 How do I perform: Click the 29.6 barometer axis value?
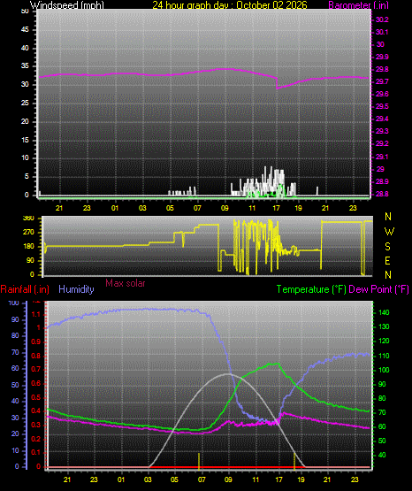pyautogui.click(x=382, y=95)
